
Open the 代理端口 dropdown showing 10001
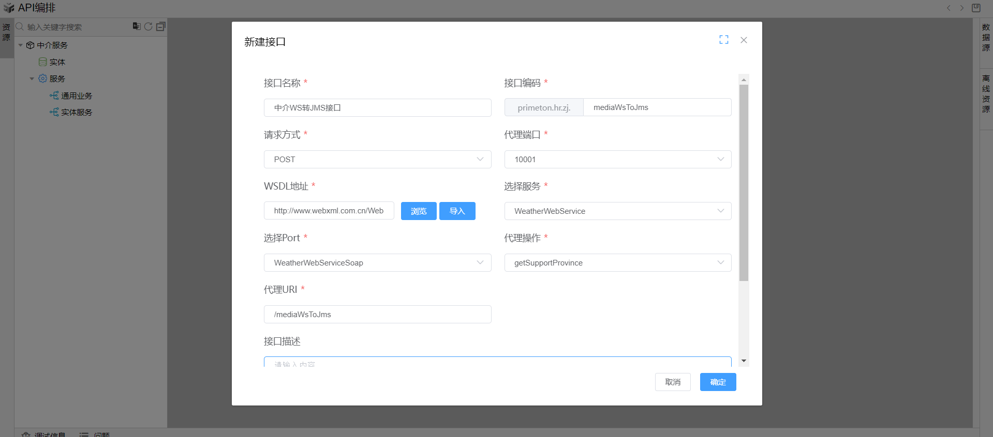point(617,160)
